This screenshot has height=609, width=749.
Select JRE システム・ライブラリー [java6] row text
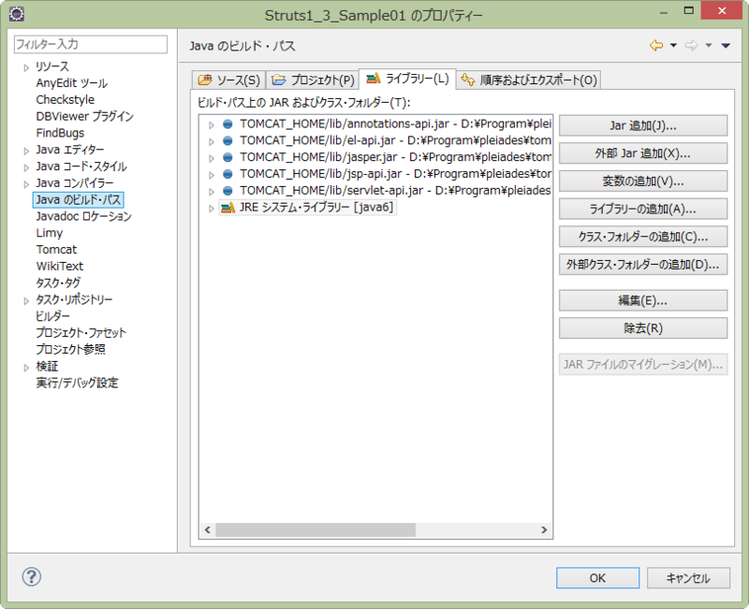point(316,207)
